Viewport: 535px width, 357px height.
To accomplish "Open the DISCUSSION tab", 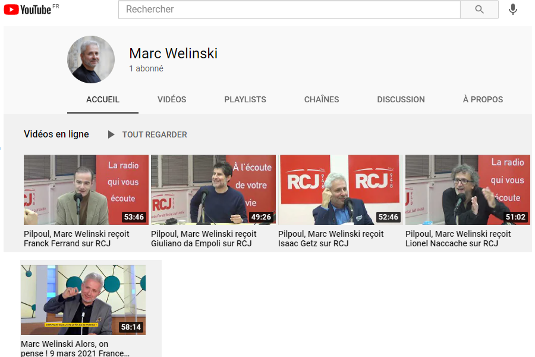I will pyautogui.click(x=401, y=99).
